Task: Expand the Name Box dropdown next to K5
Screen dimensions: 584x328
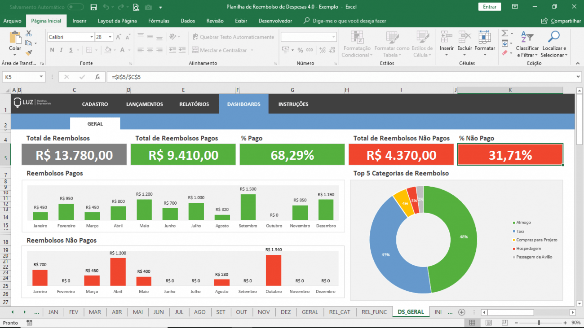Action: click(41, 77)
